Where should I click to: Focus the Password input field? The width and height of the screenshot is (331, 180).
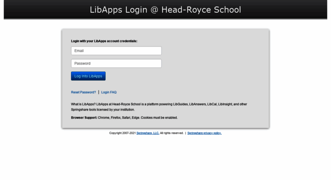pos(116,63)
